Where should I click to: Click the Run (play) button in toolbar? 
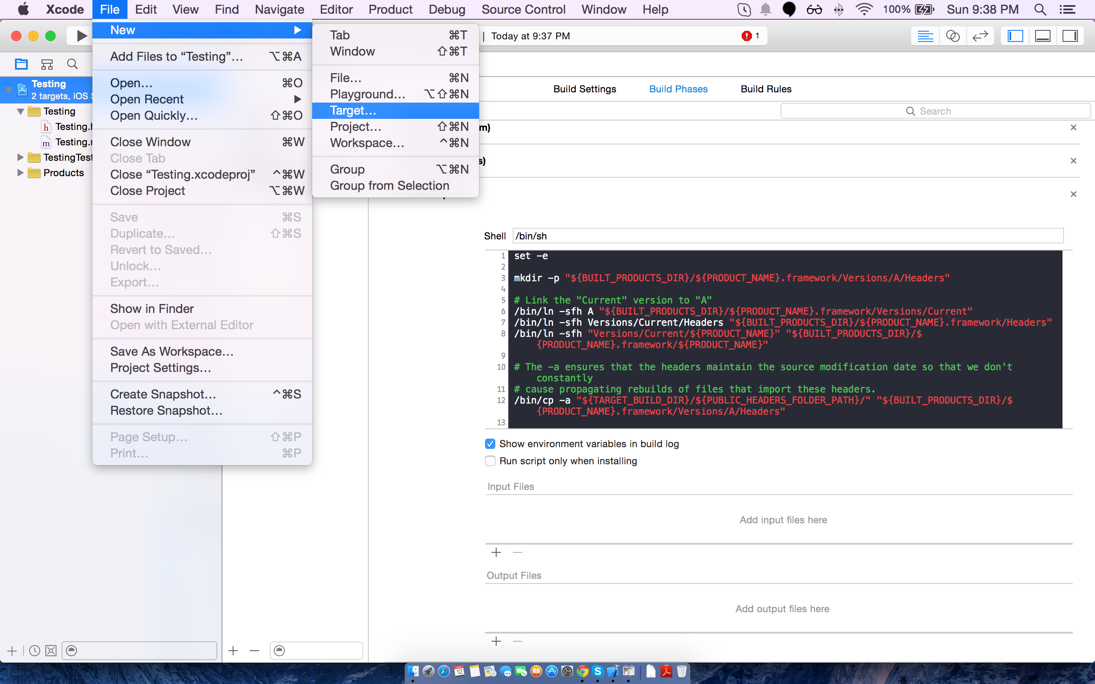pos(81,36)
